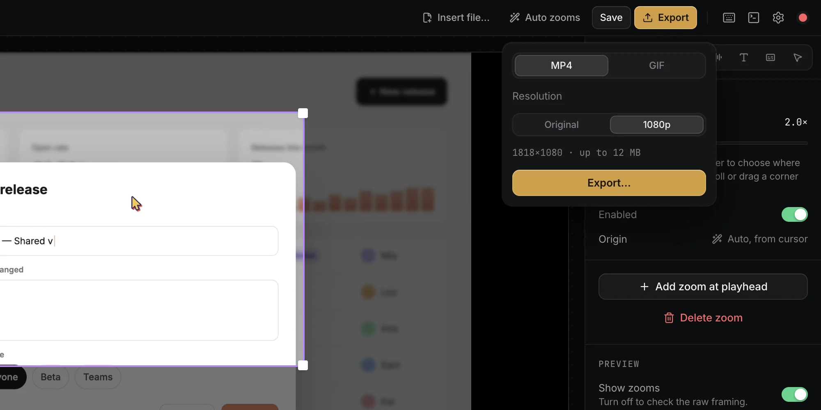Click top-right zoom region handle

[x=303, y=113]
